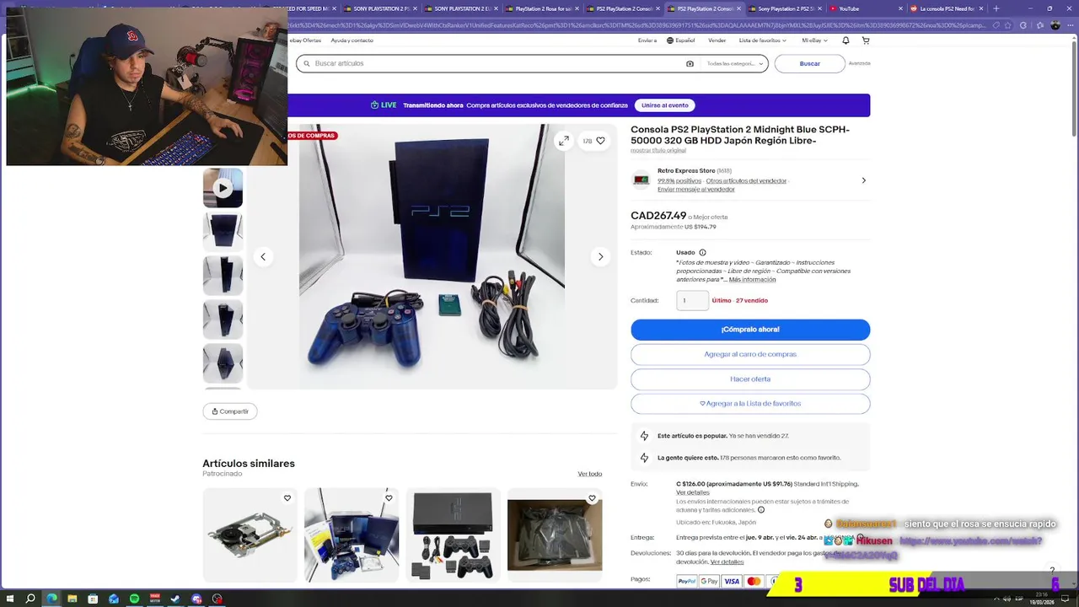Screen dimensions: 1079x607
Task: Expand Más información on item condition
Action: coord(752,279)
